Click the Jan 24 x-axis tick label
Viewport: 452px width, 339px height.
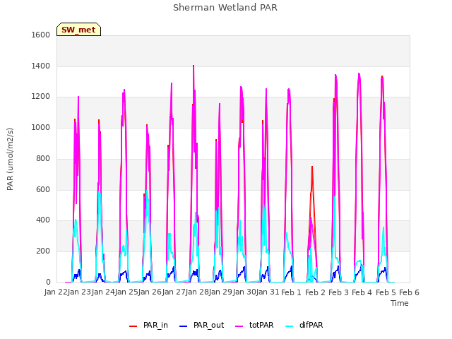103,292
